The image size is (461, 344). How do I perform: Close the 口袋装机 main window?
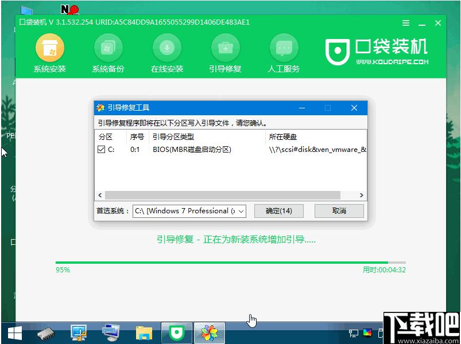[x=438, y=23]
